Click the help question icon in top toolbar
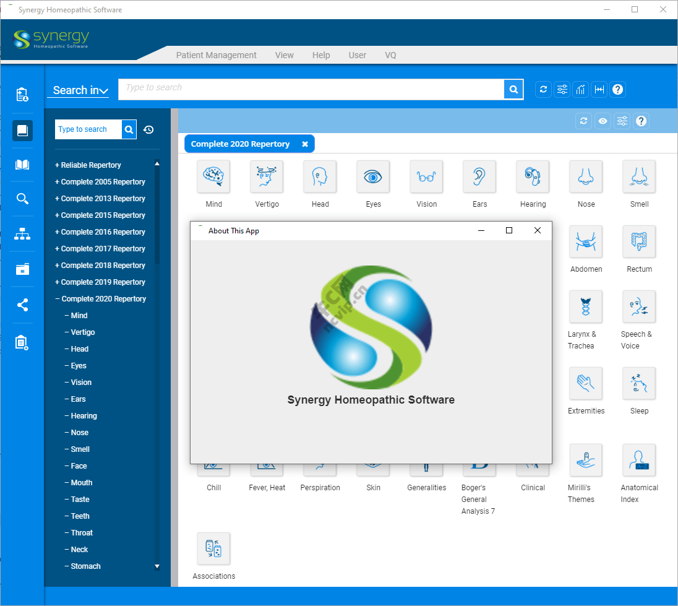This screenshot has height=606, width=678. click(x=618, y=90)
